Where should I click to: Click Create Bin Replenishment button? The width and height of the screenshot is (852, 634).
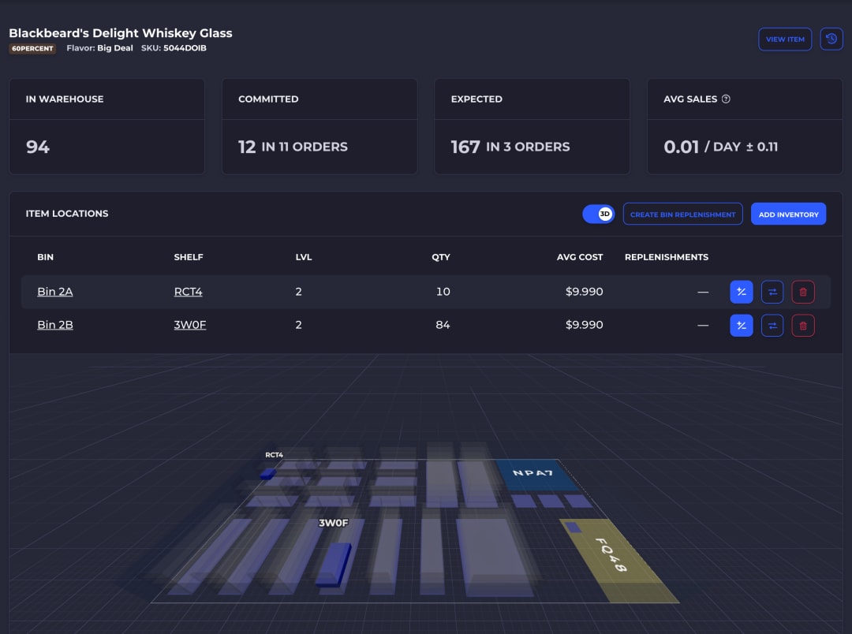pos(682,214)
